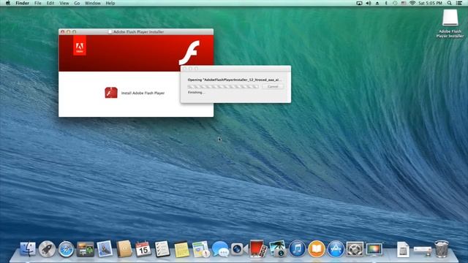Image resolution: width=468 pixels, height=263 pixels.
Task: Open the Help menu
Action: (x=110, y=3)
